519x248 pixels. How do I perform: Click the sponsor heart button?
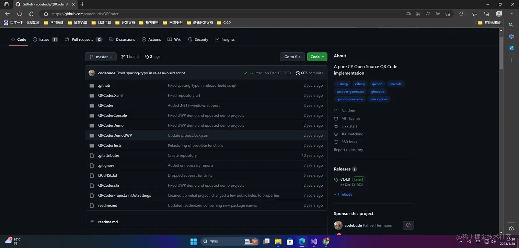408,225
